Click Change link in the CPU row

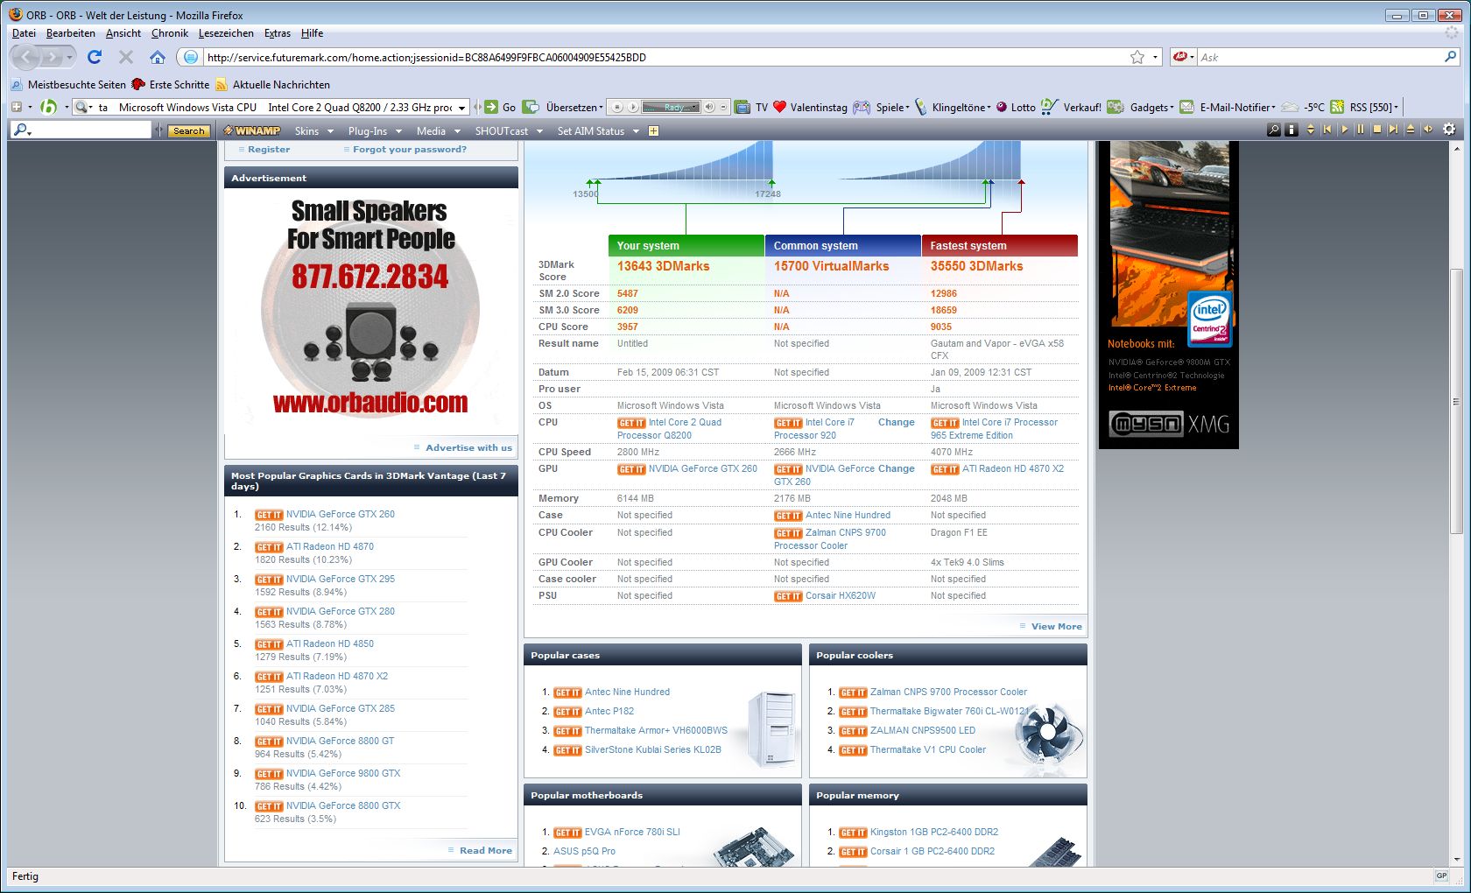896,422
